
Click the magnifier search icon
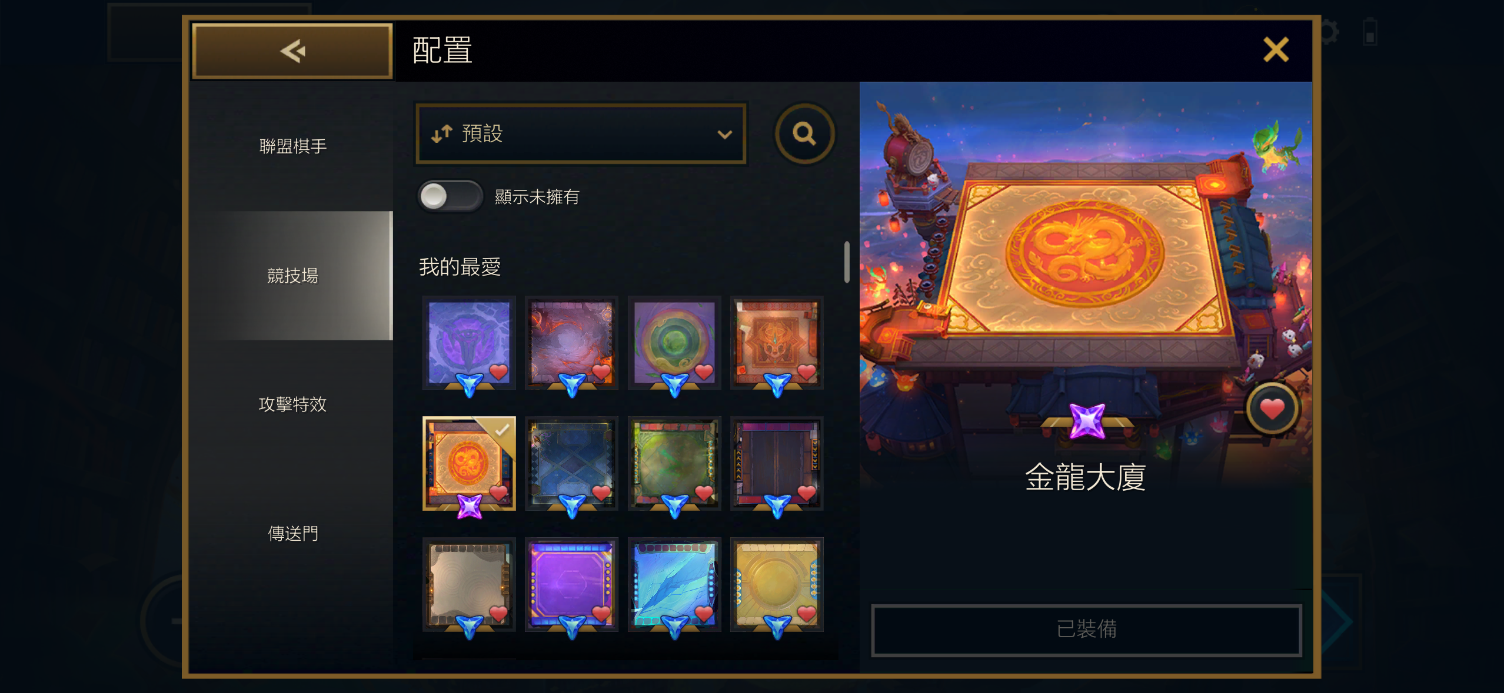pyautogui.click(x=804, y=134)
